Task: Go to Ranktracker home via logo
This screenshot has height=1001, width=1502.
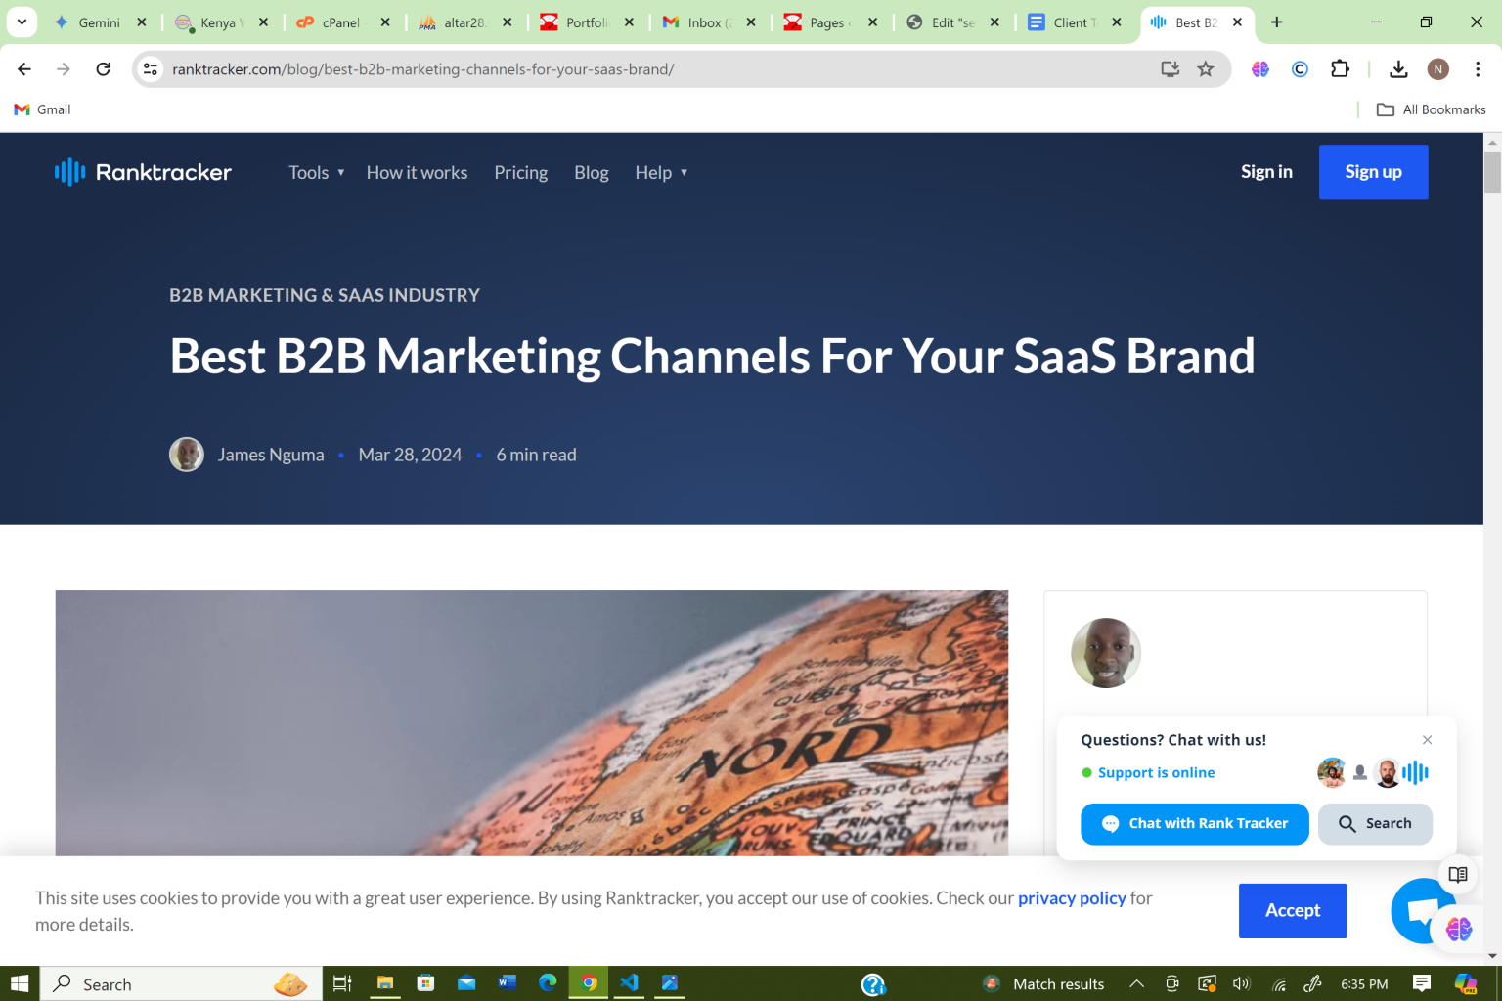Action: (143, 172)
